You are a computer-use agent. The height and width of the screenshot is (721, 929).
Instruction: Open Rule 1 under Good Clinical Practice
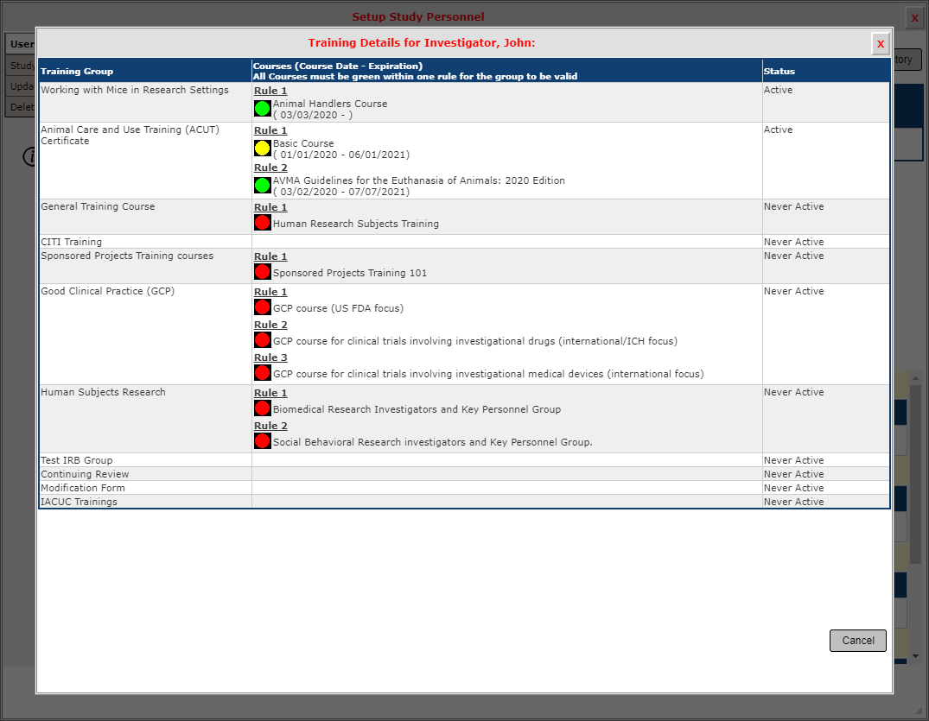[270, 292]
